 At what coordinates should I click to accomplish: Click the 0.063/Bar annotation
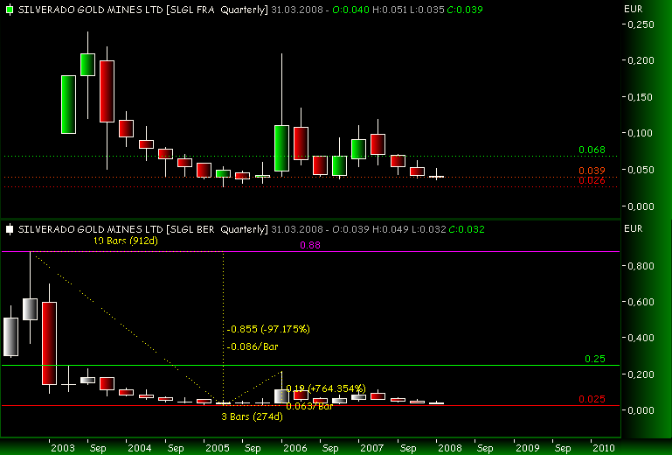click(x=309, y=406)
